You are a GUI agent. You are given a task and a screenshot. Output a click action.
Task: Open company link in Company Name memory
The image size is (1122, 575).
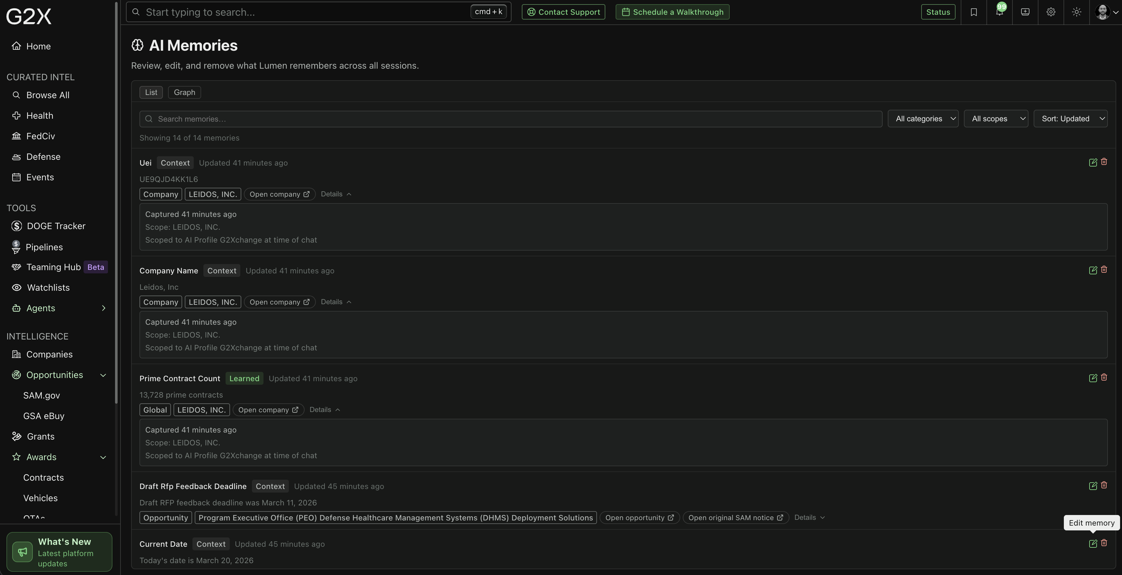pyautogui.click(x=279, y=302)
